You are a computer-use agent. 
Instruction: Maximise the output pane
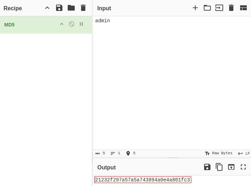coord(243,167)
